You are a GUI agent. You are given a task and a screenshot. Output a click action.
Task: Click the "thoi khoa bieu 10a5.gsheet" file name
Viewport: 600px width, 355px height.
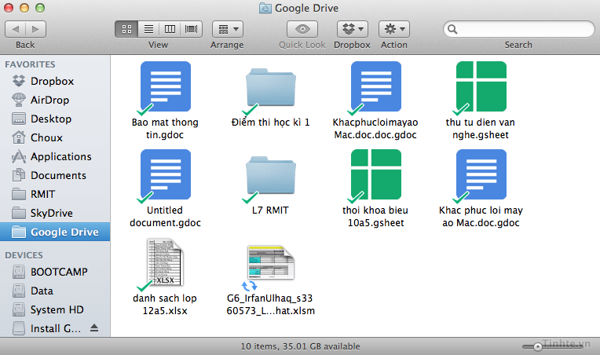coord(375,217)
